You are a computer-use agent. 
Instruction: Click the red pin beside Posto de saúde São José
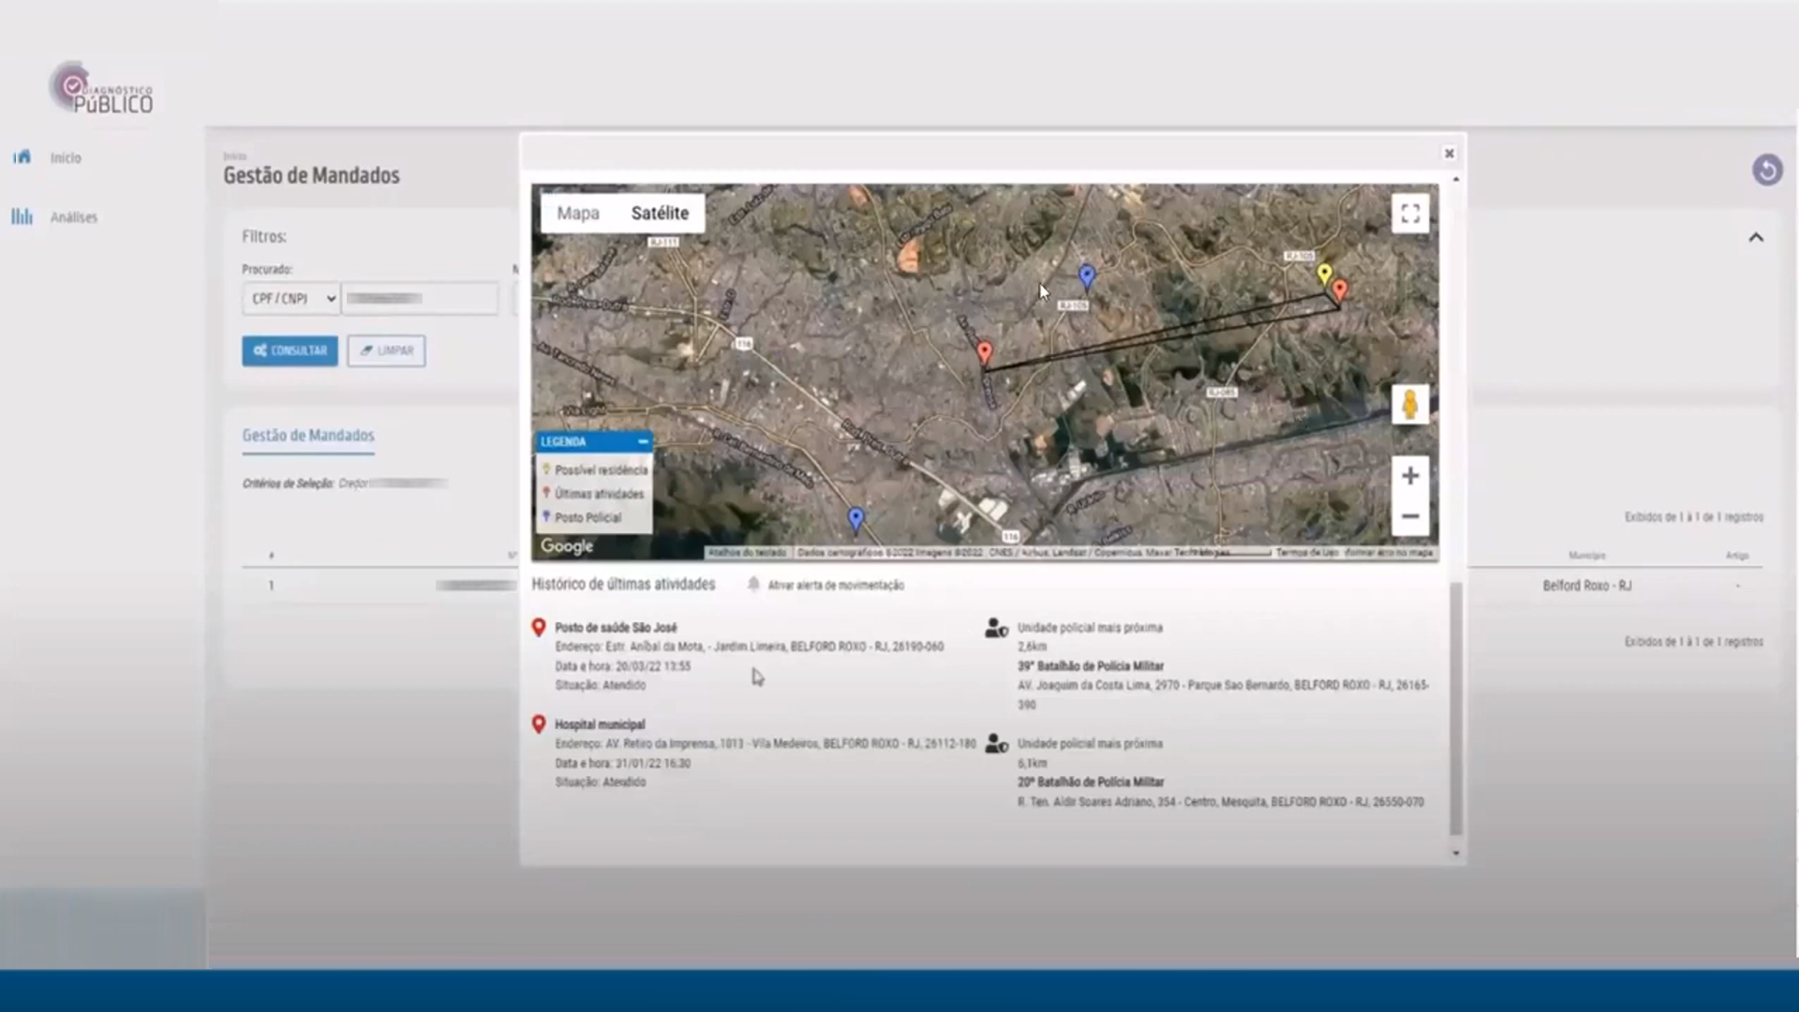pyautogui.click(x=539, y=627)
